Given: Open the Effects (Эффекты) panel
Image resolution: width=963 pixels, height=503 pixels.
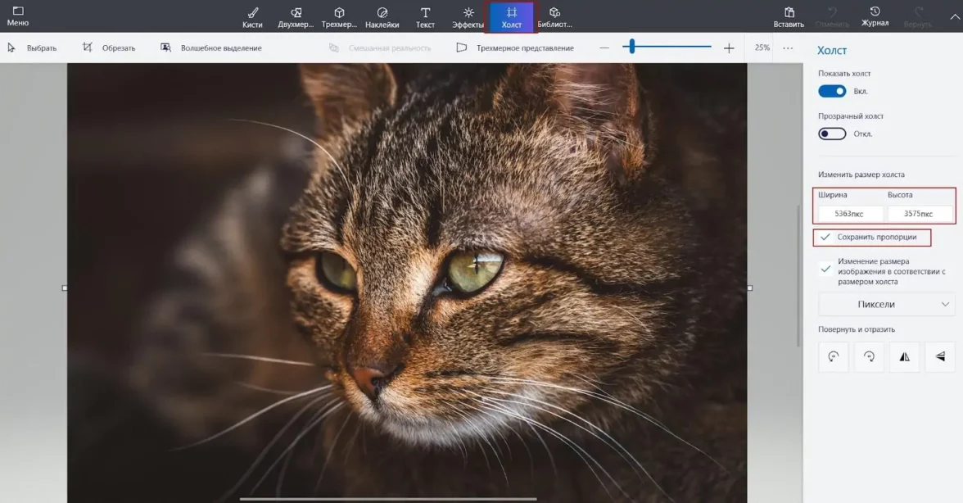Looking at the screenshot, I should pos(468,16).
